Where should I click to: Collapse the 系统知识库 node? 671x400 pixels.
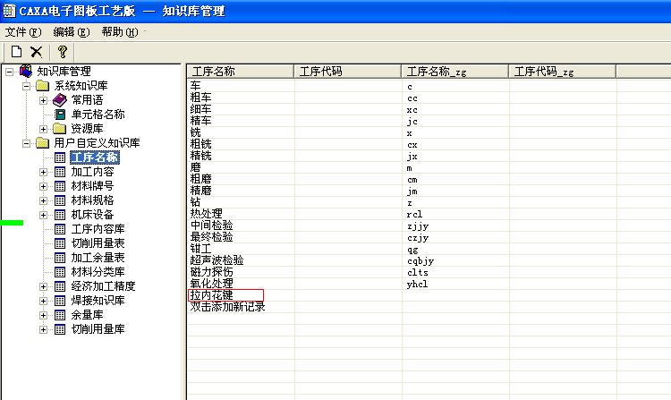click(x=26, y=86)
